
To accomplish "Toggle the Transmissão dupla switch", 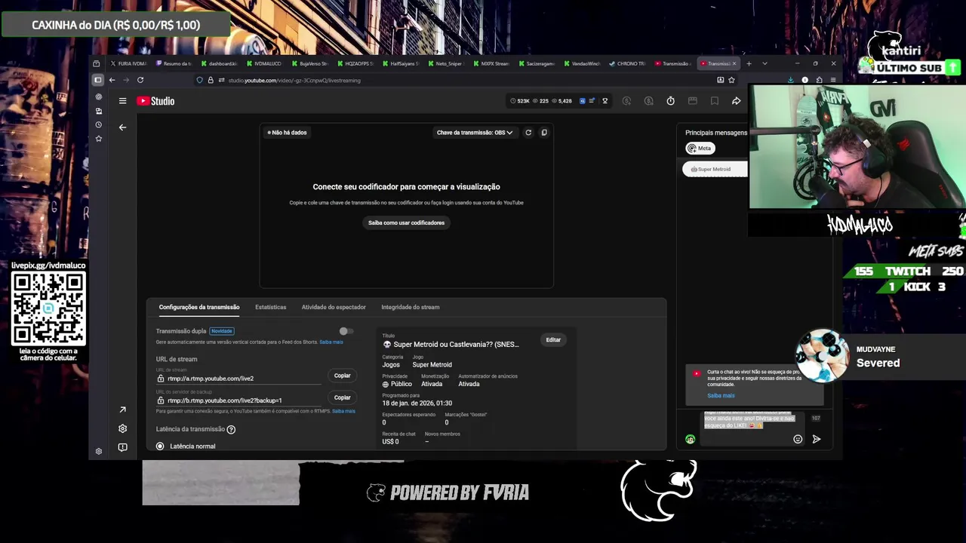I will [x=346, y=331].
